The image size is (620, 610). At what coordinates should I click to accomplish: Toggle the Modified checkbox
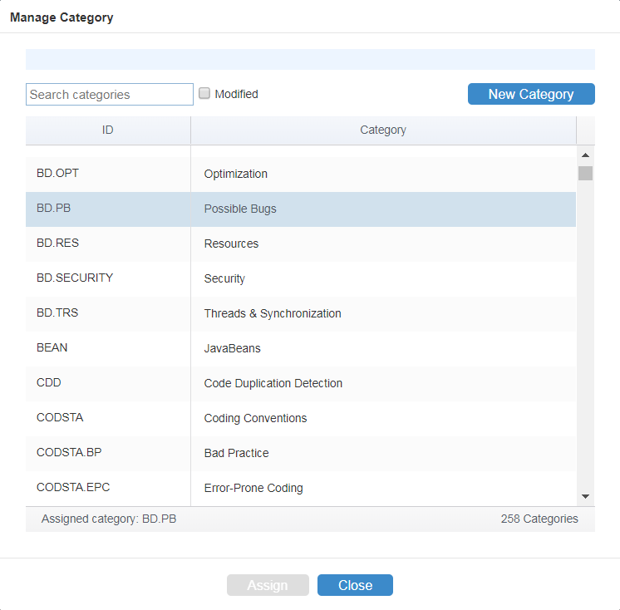click(x=204, y=93)
